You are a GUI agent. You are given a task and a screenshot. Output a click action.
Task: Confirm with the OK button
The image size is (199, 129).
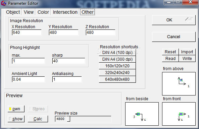[174, 20]
